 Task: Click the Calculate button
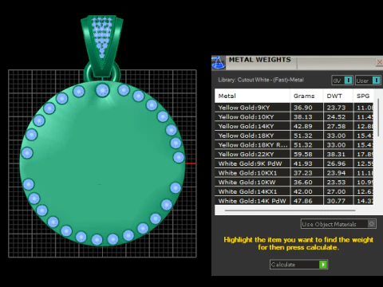click(x=298, y=265)
